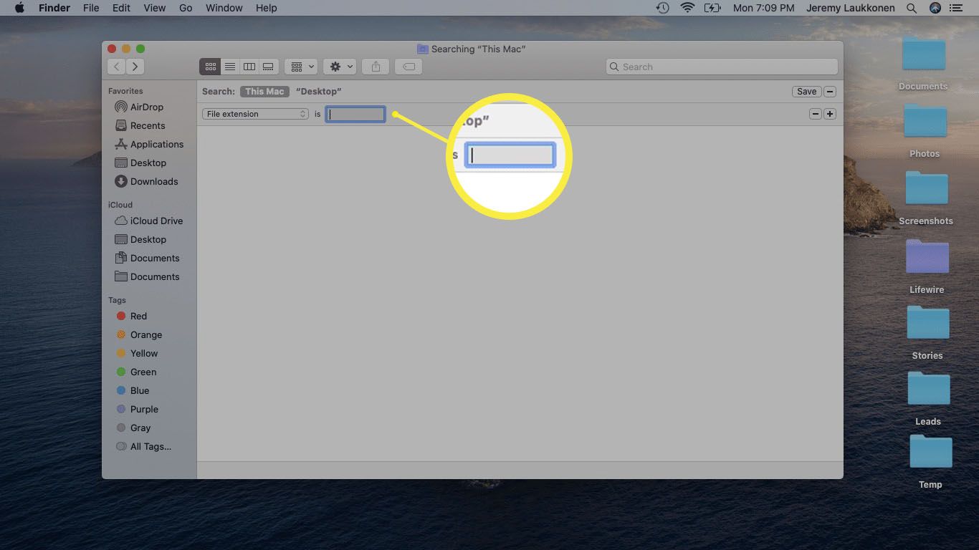Select column view in the toolbar
Image resolution: width=979 pixels, height=550 pixels.
tap(249, 67)
